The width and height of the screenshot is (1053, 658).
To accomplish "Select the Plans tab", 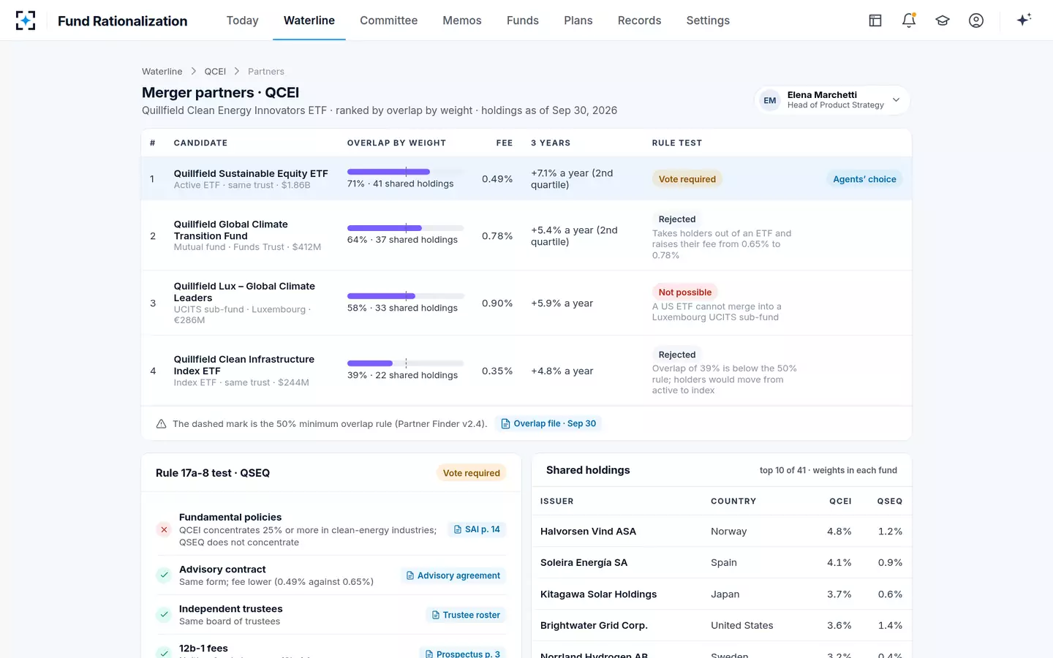I will 578,20.
